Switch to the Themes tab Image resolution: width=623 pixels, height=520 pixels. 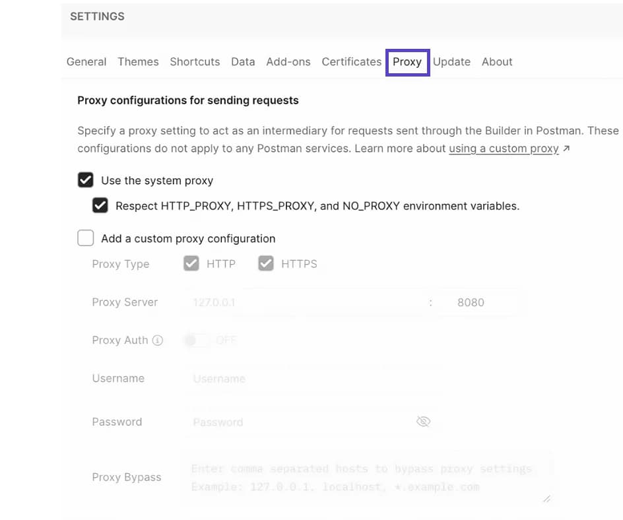pos(138,62)
